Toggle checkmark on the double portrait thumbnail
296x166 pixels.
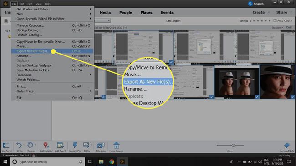click(257, 96)
